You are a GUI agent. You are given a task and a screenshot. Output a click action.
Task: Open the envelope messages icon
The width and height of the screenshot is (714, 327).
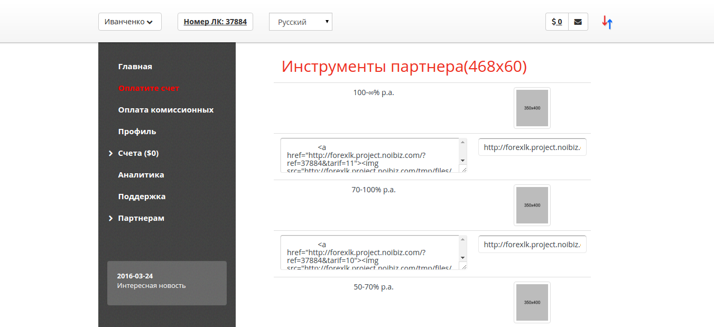tap(578, 22)
